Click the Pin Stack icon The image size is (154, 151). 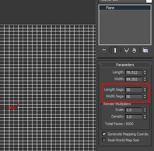(104, 50)
